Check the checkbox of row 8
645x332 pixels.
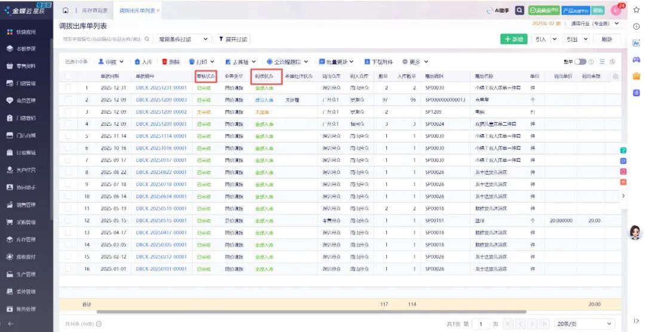pyautogui.click(x=68, y=172)
